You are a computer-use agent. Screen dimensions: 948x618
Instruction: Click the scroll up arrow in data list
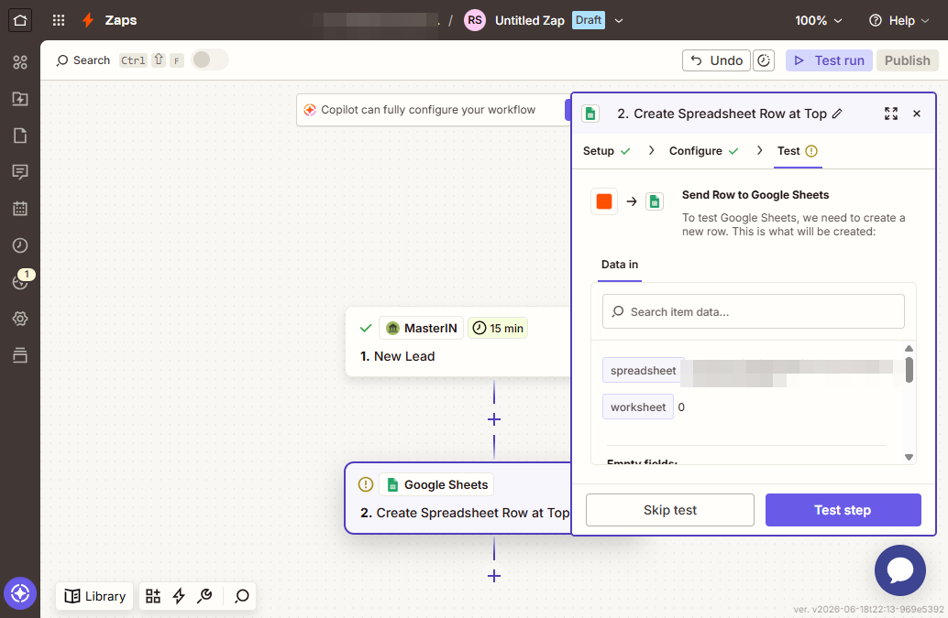pos(909,348)
